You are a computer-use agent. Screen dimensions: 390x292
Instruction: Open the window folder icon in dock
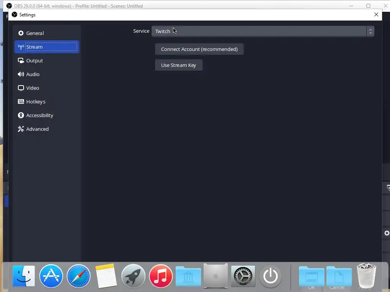click(312, 276)
